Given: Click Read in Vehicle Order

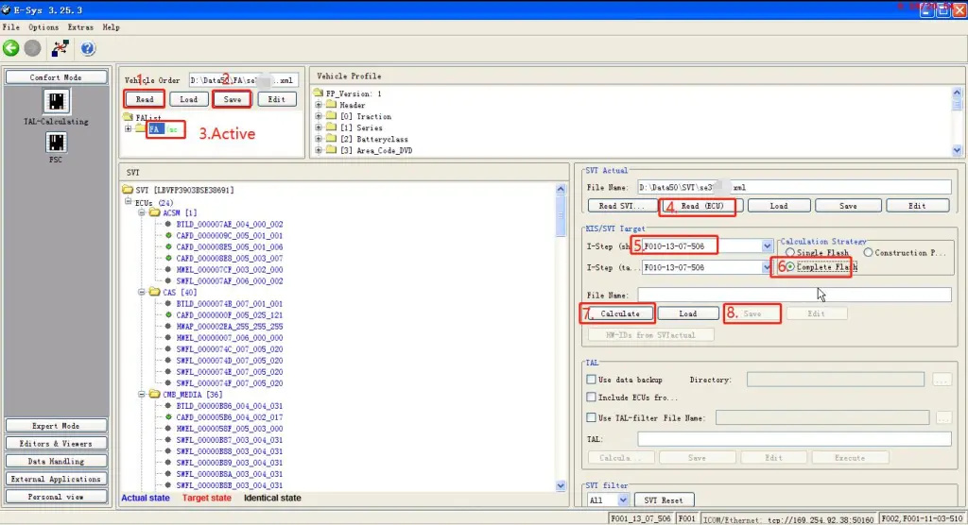Looking at the screenshot, I should click(x=145, y=99).
